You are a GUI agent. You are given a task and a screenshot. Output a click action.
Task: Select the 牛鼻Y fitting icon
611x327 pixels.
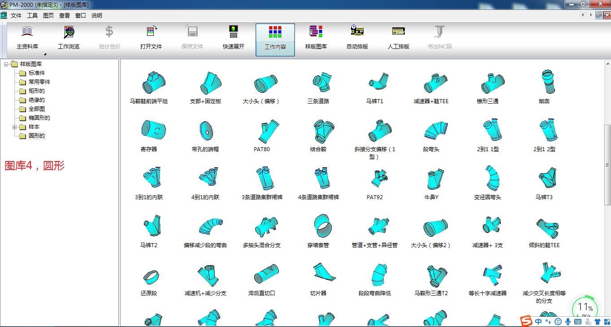435,179
